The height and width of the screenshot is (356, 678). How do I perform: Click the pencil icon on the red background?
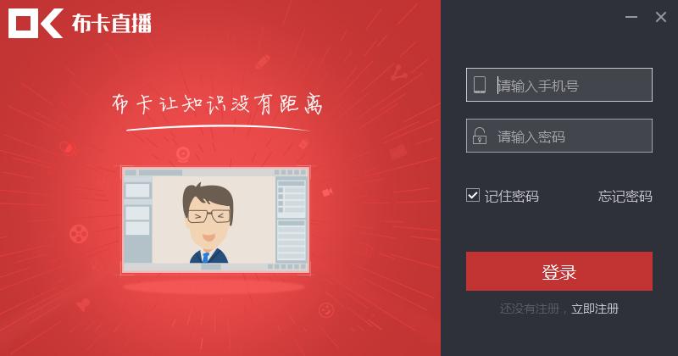263,62
